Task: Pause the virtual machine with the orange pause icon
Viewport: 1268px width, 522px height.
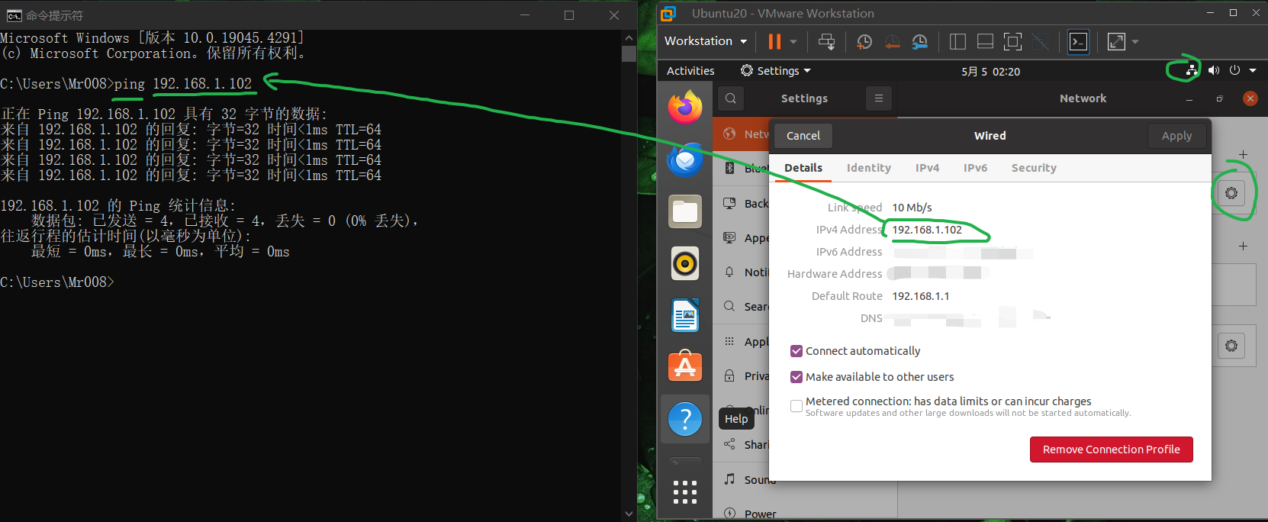Action: [774, 41]
